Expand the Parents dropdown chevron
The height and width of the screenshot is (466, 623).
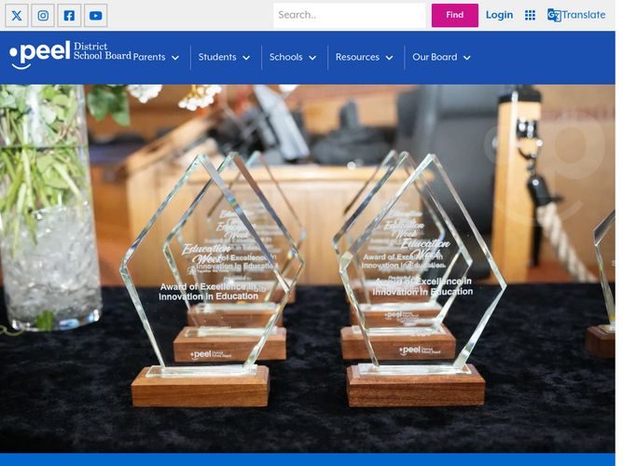175,58
